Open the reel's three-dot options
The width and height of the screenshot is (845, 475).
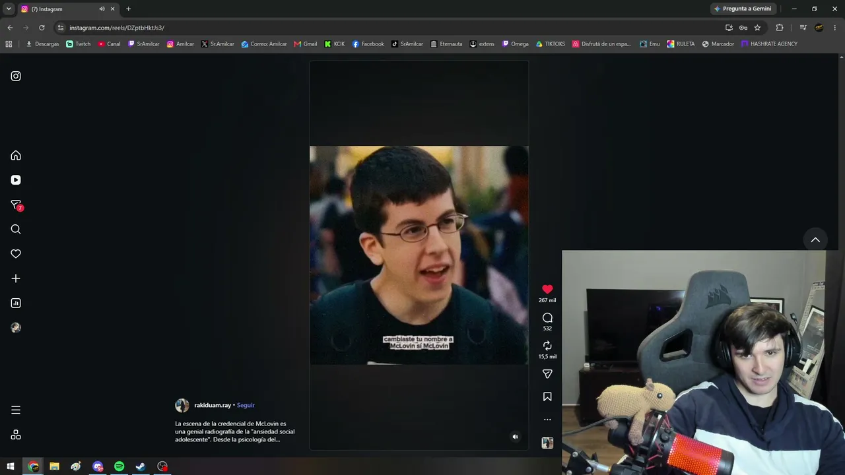click(x=547, y=420)
